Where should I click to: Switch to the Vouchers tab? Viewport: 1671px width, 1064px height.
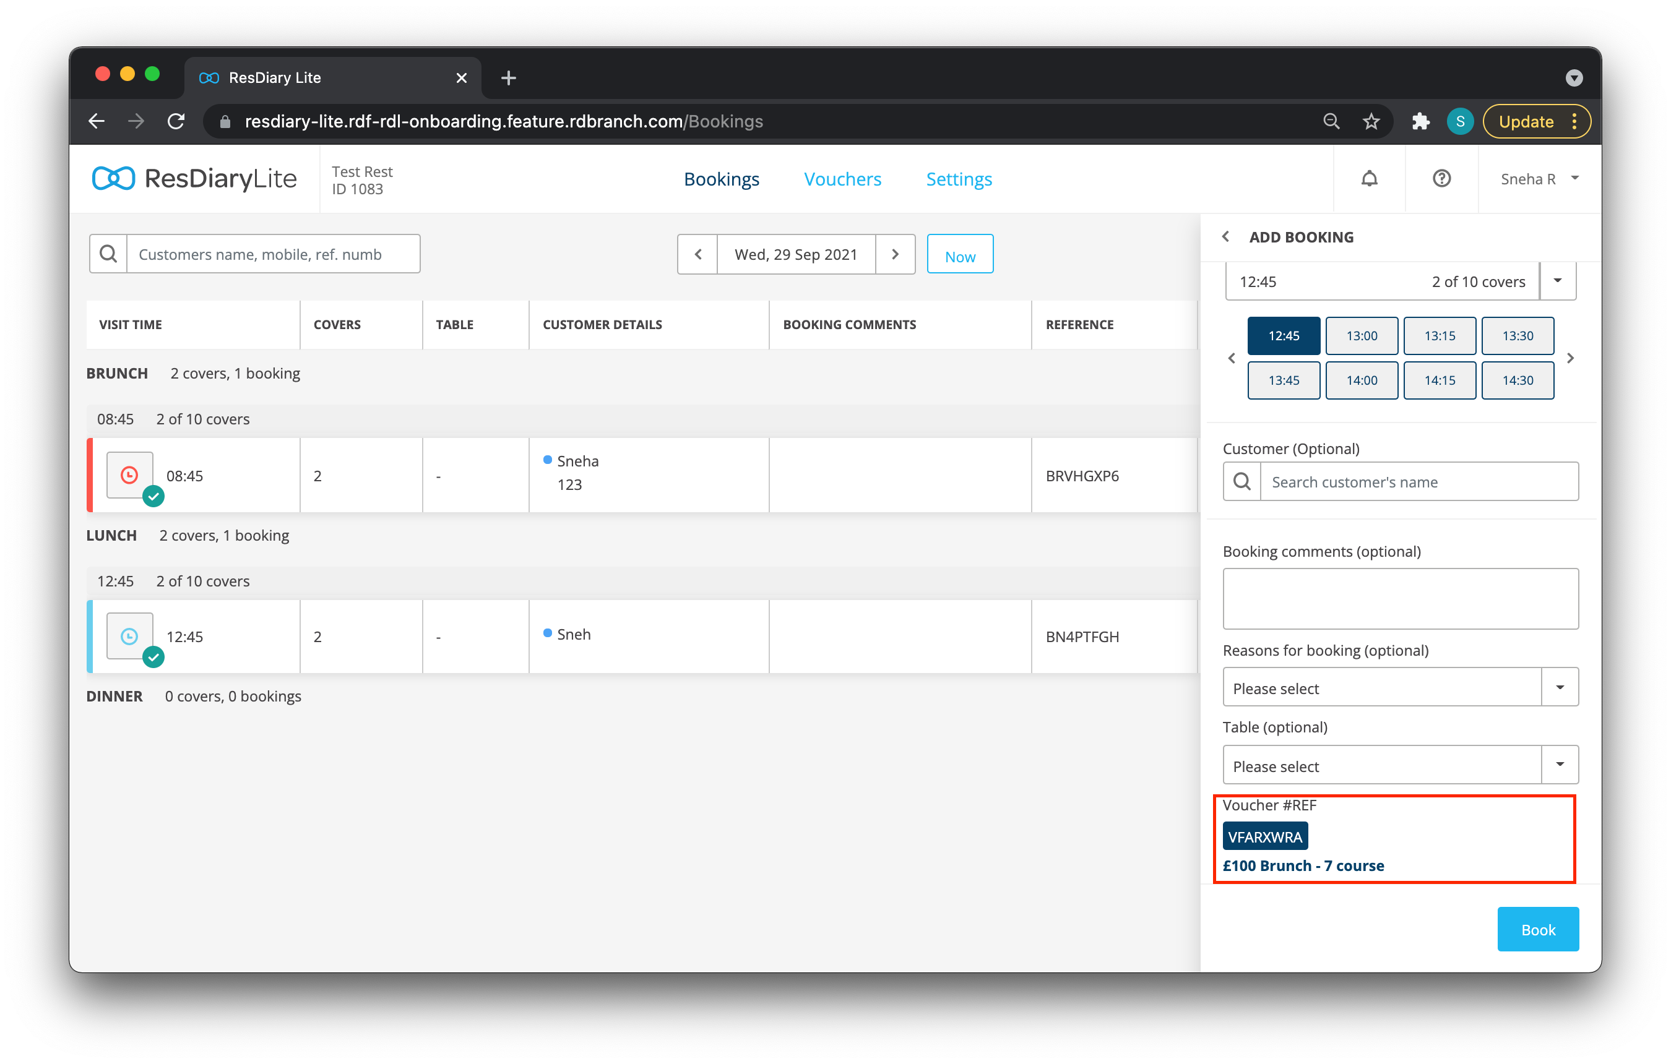pos(842,179)
